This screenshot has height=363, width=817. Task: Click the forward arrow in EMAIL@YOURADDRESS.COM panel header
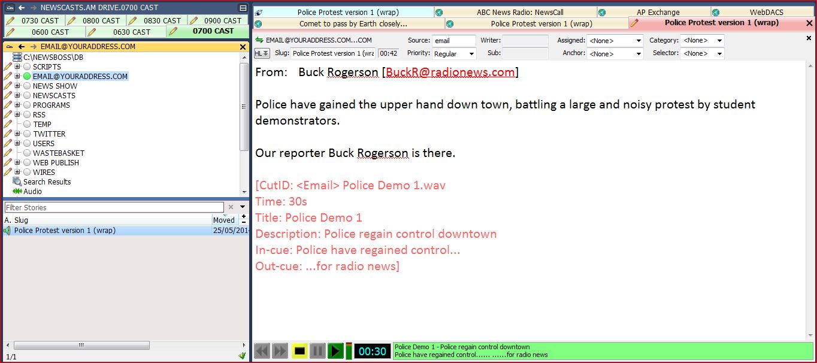click(x=33, y=47)
